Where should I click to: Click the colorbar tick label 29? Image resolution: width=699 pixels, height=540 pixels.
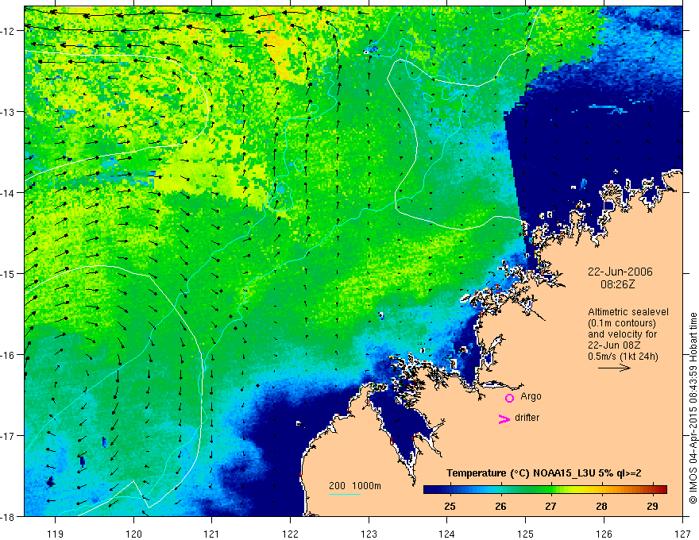tap(652, 507)
